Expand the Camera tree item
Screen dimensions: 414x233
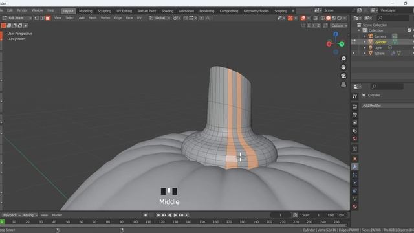(x=365, y=36)
